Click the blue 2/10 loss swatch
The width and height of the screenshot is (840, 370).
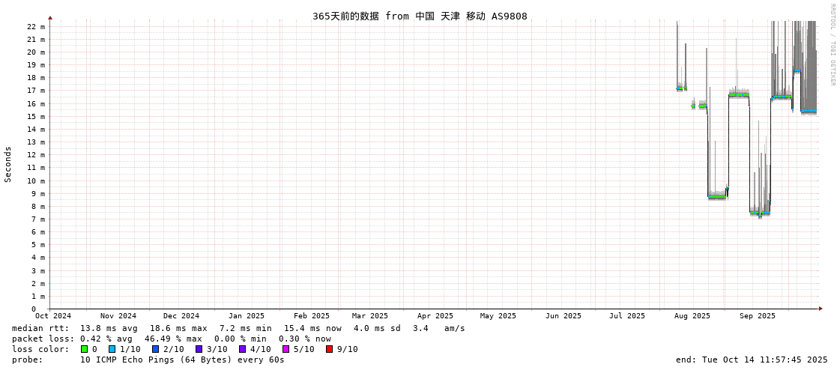tap(155, 349)
